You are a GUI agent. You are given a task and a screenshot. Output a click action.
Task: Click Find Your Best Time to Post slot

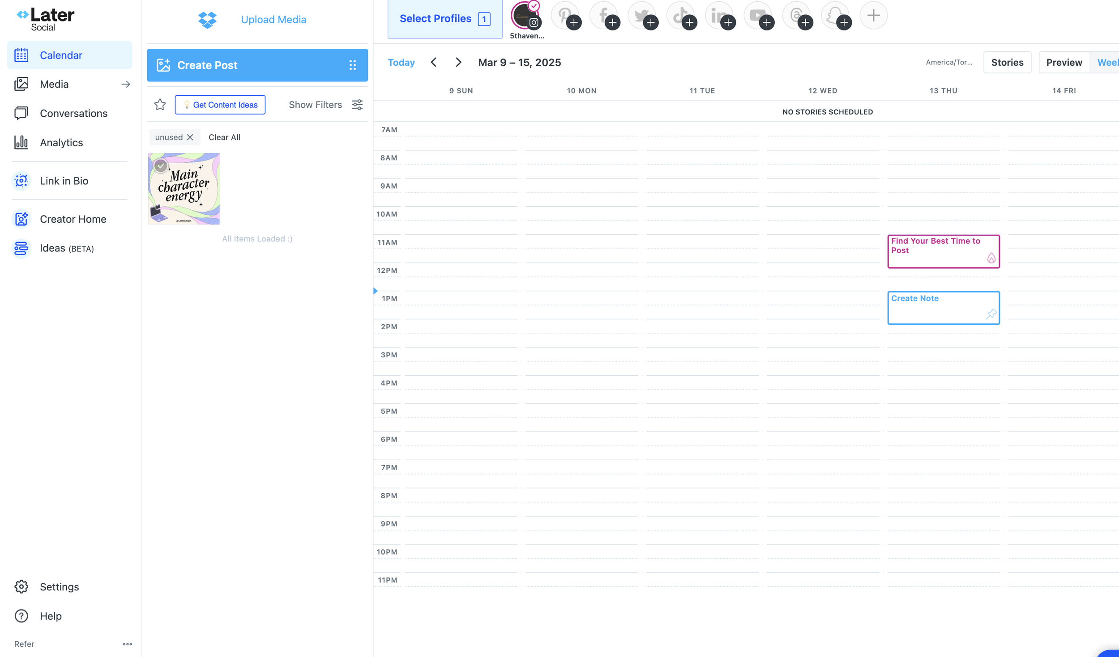(943, 251)
